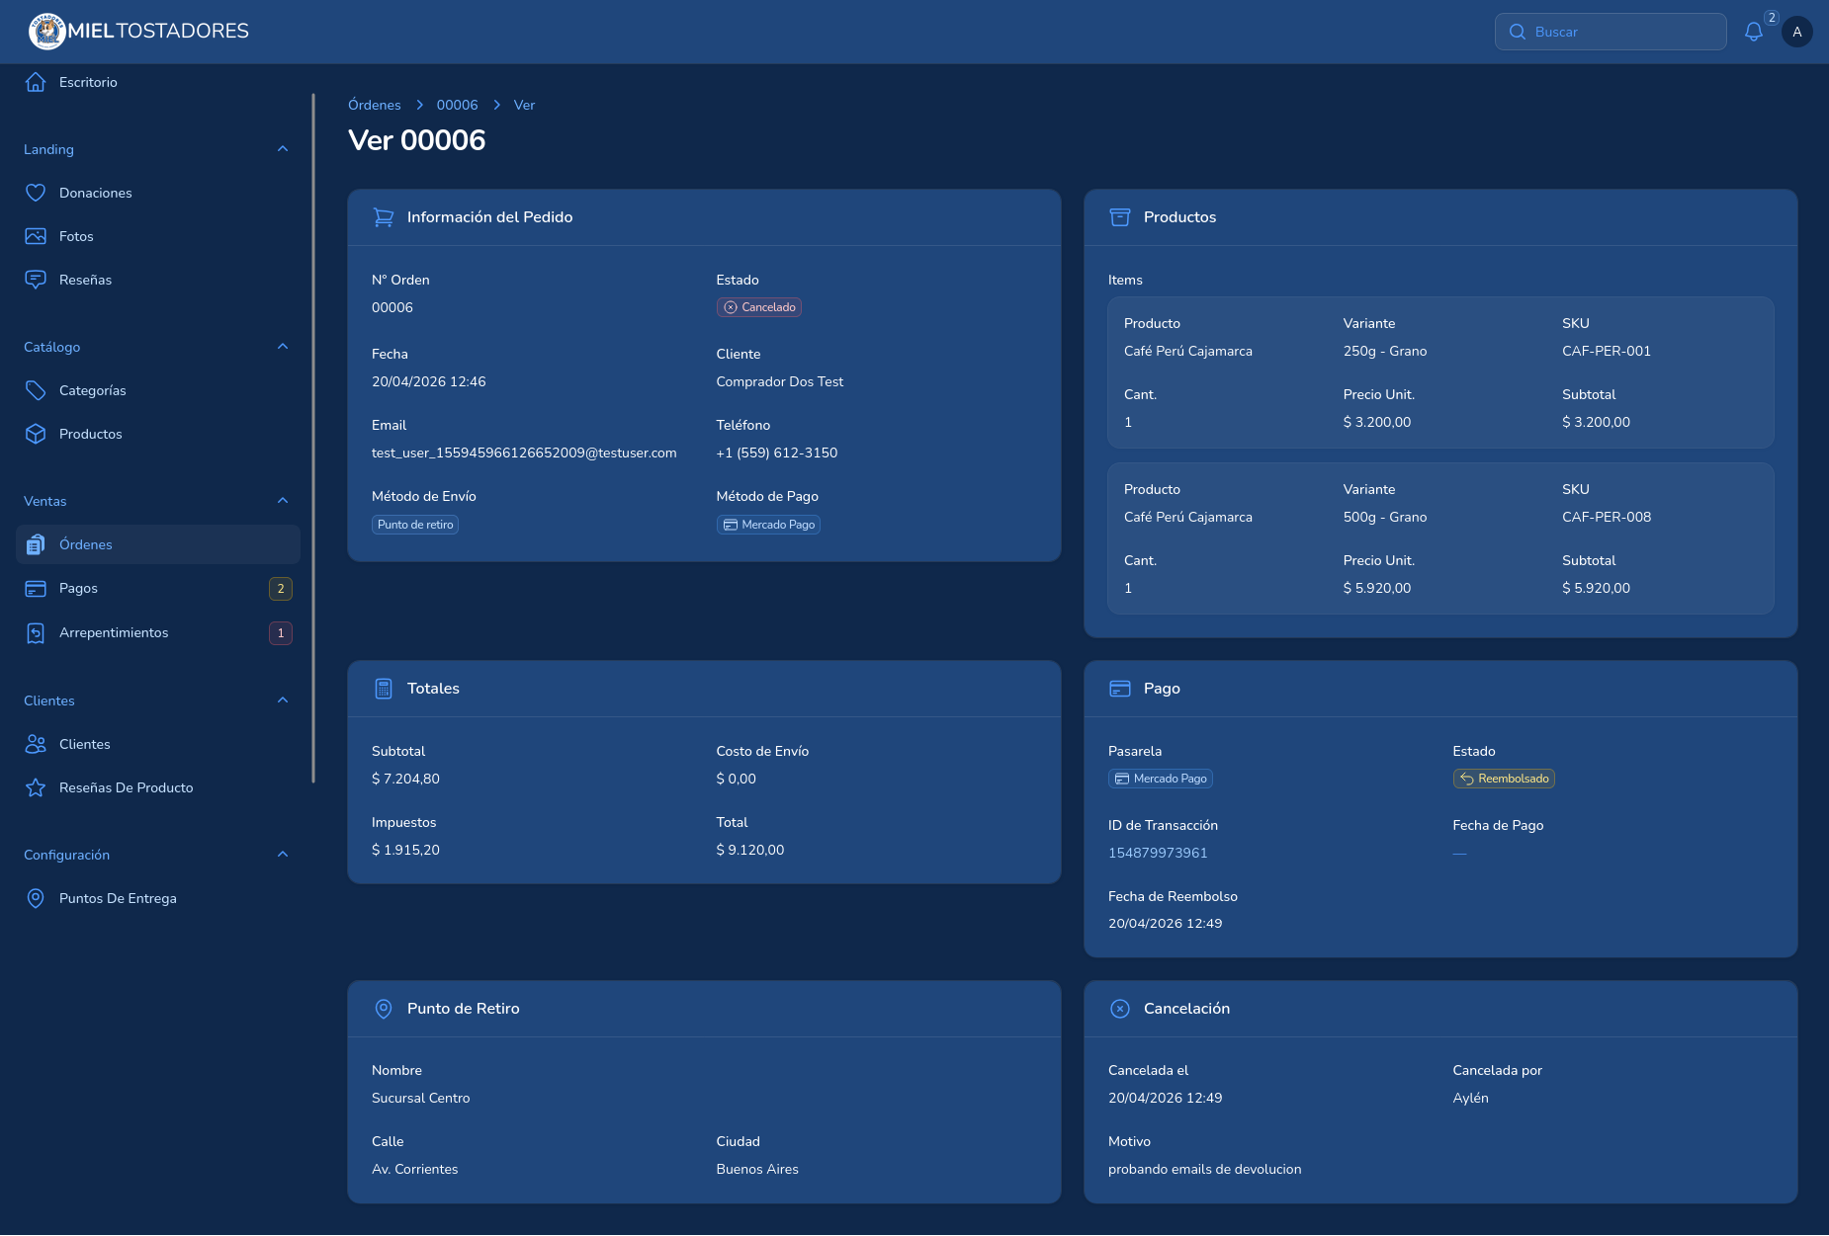Viewport: 1829px width, 1236px height.
Task: Collapse the Catálogo sidebar group
Action: click(x=283, y=347)
